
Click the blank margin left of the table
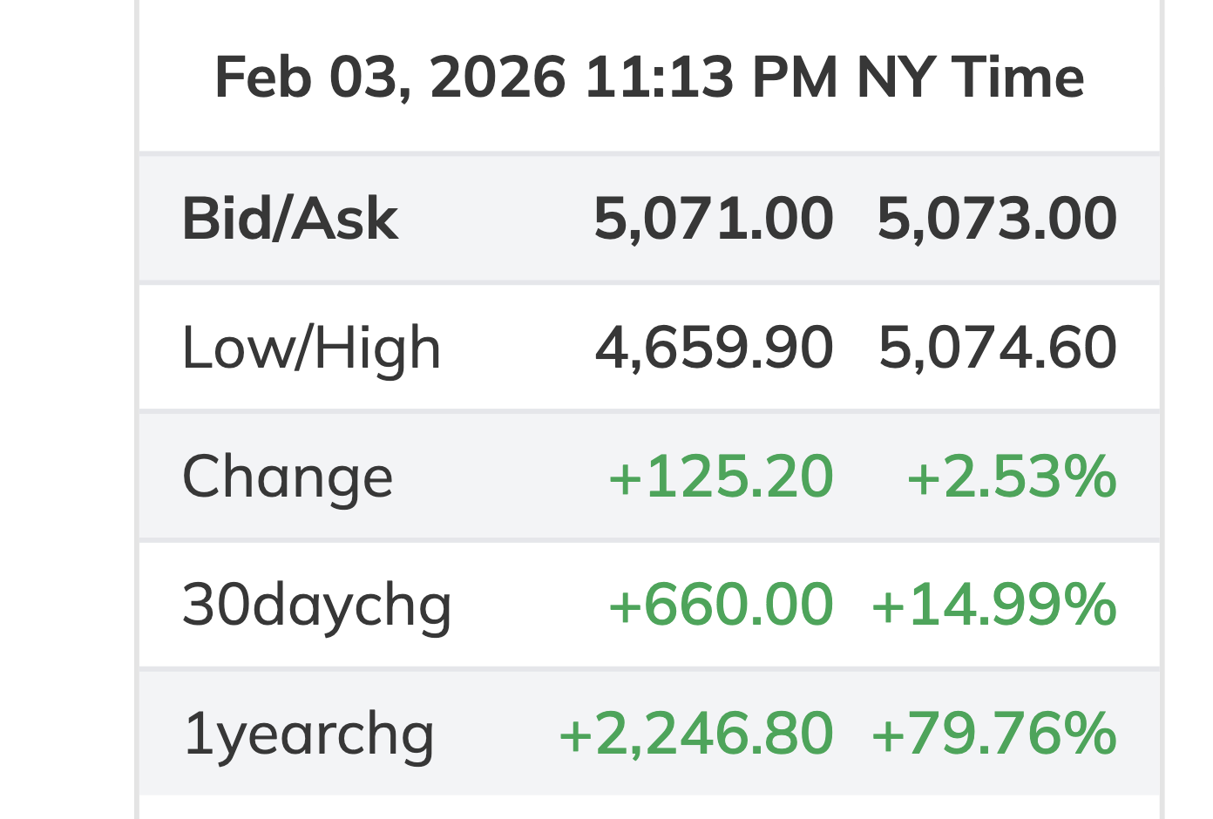click(x=66, y=409)
